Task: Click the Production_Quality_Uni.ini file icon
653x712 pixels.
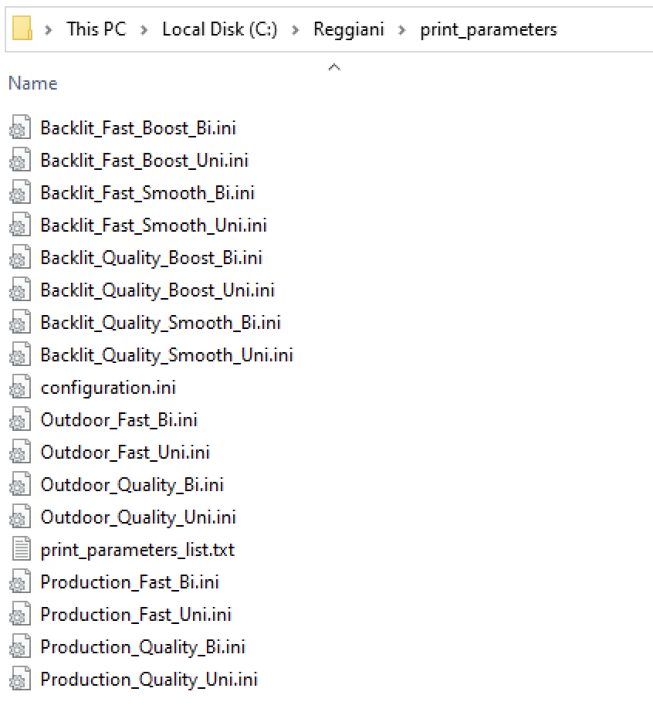Action: 20,680
